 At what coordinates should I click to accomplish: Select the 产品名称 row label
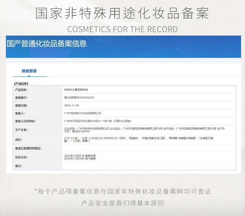(21, 89)
